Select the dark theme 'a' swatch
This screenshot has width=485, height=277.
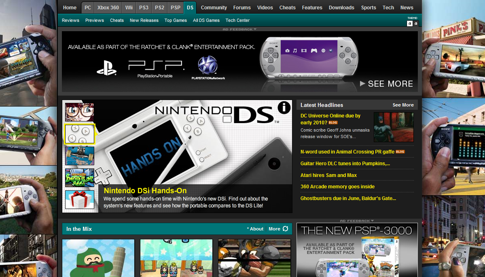[x=416, y=23]
